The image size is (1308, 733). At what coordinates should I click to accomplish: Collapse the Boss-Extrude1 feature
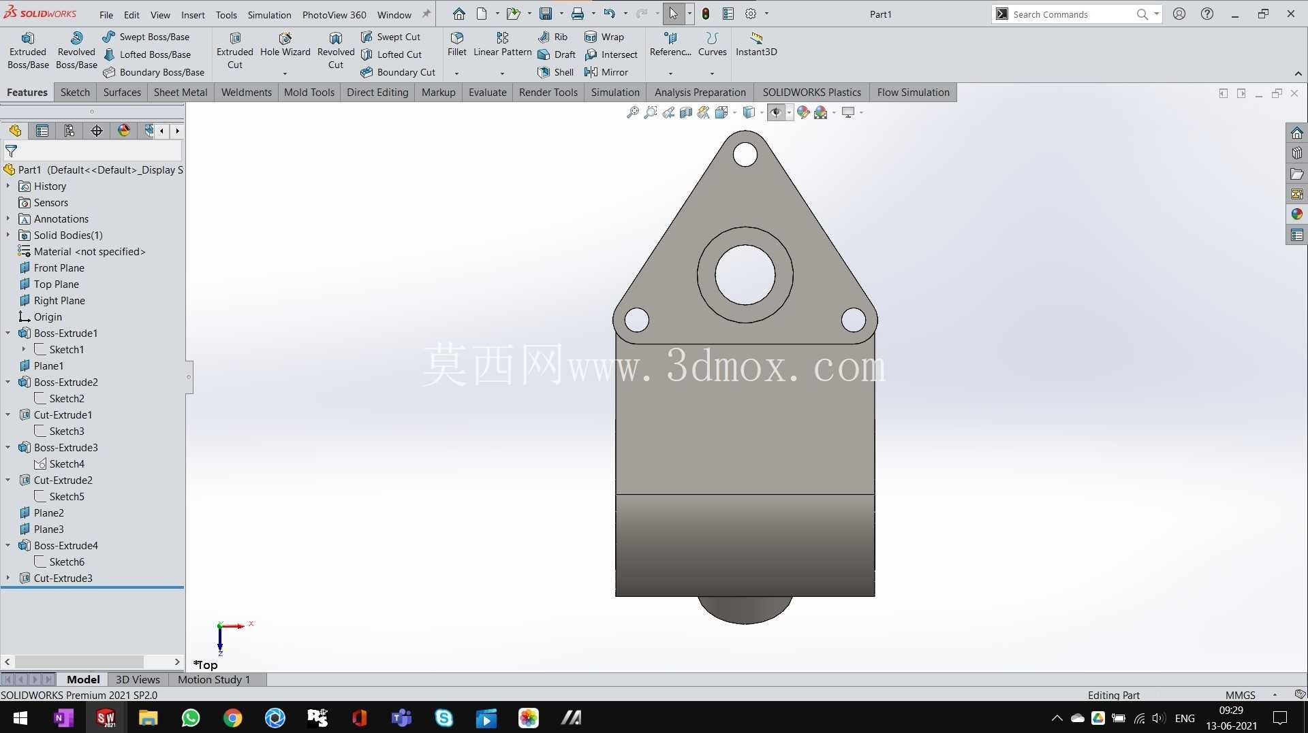8,333
